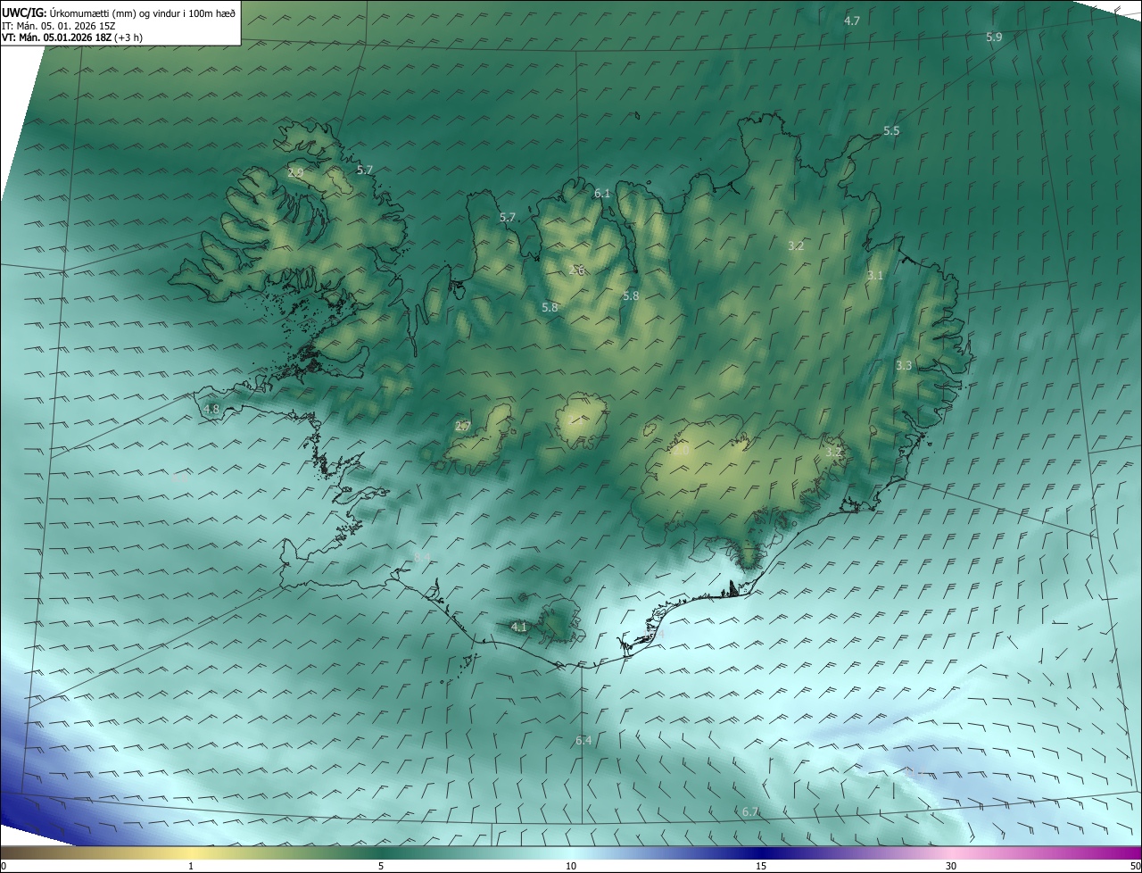Click the title 'UWC/IG: Úrkomumætti (mm) og vindur' line

click(119, 12)
